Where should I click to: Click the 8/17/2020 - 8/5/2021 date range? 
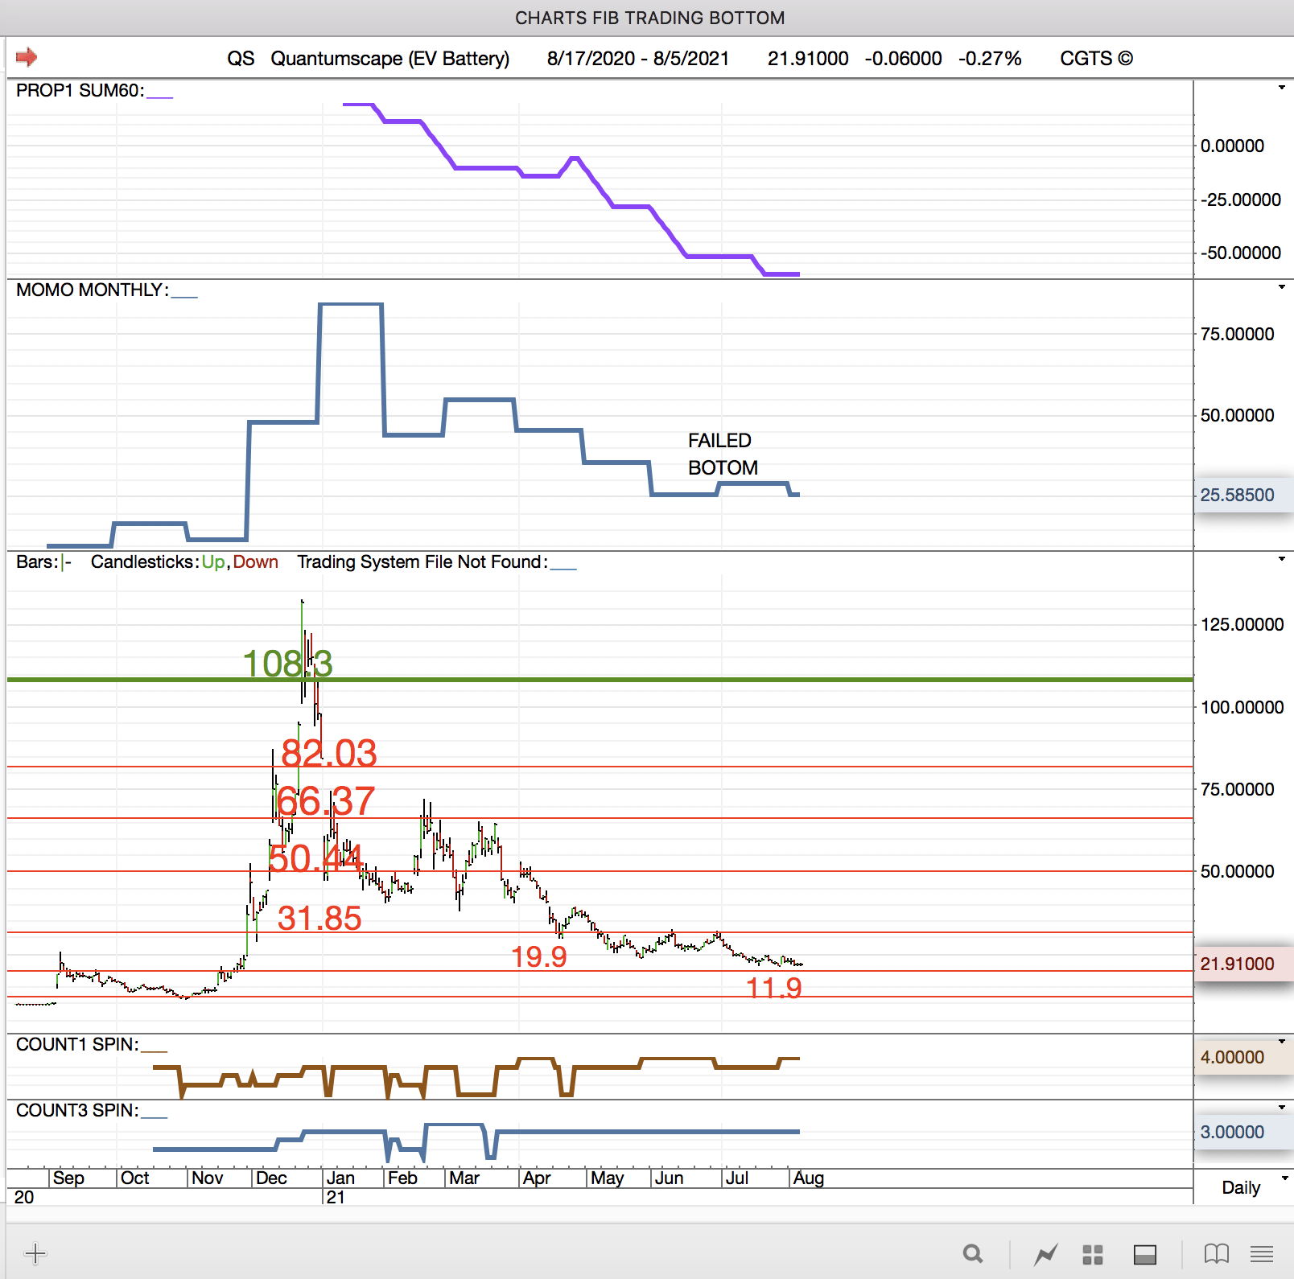[637, 59]
